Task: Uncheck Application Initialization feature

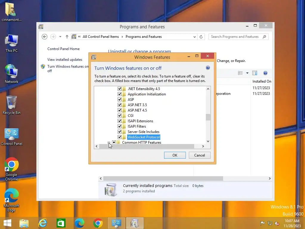Action: [119, 94]
